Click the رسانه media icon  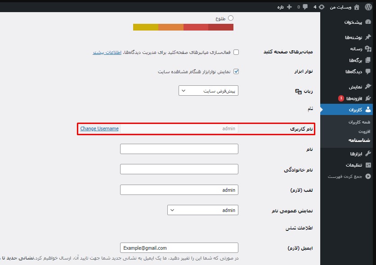(368, 49)
